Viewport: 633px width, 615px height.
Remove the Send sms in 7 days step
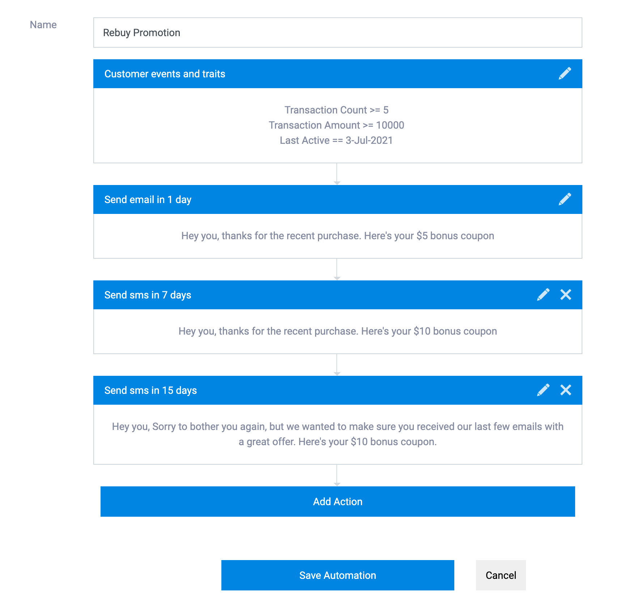coord(566,294)
